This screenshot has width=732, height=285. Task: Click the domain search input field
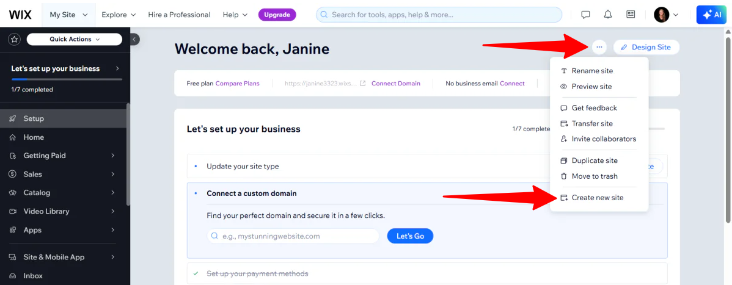pyautogui.click(x=293, y=236)
